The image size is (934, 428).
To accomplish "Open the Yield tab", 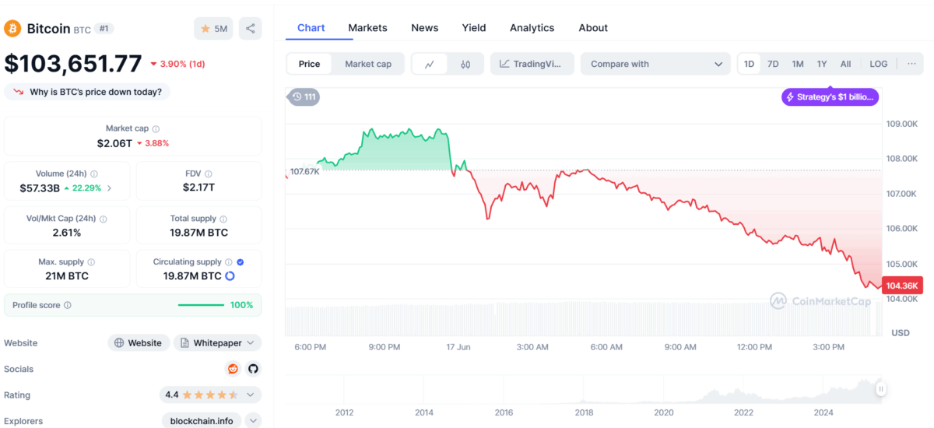I will 473,27.
